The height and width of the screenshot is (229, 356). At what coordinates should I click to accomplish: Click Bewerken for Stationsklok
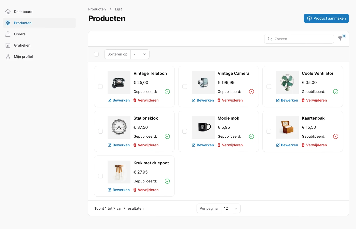click(119, 145)
